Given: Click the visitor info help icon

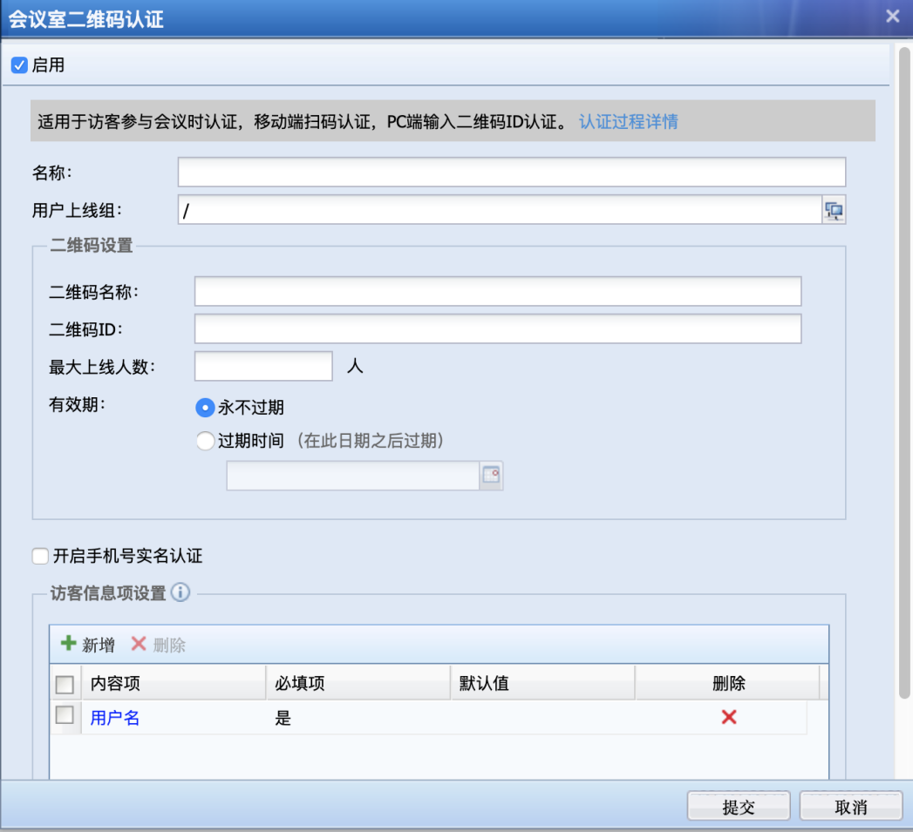Looking at the screenshot, I should tap(180, 593).
